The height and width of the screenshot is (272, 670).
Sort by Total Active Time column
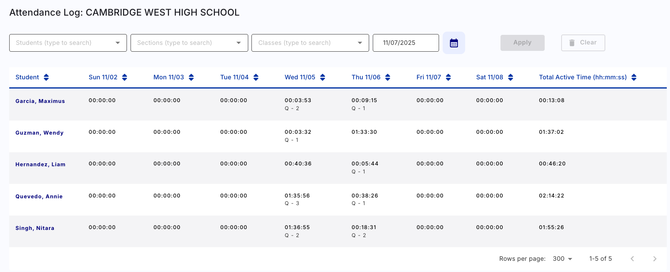pyautogui.click(x=634, y=77)
